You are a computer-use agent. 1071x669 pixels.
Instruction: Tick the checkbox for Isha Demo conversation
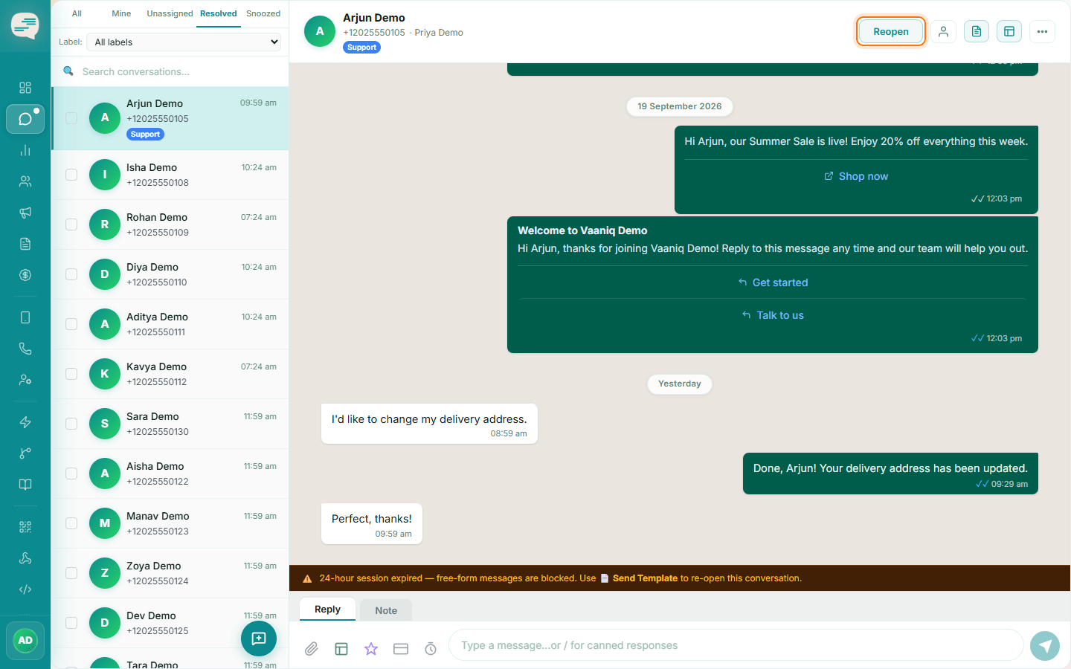click(x=71, y=175)
